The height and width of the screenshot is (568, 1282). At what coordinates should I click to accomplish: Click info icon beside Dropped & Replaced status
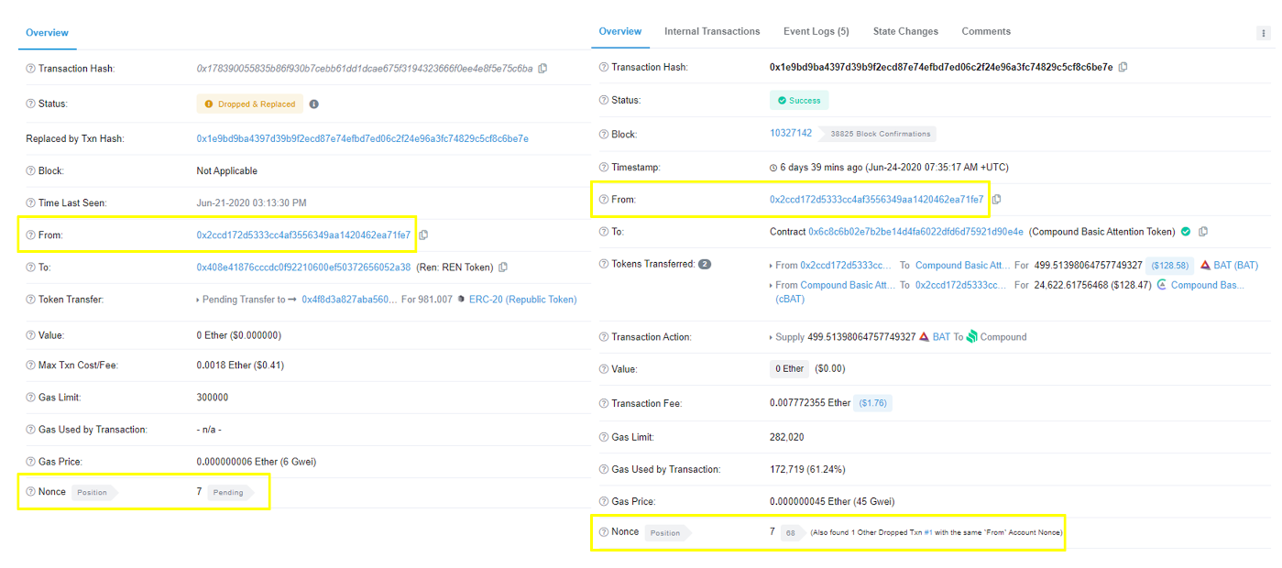point(313,104)
